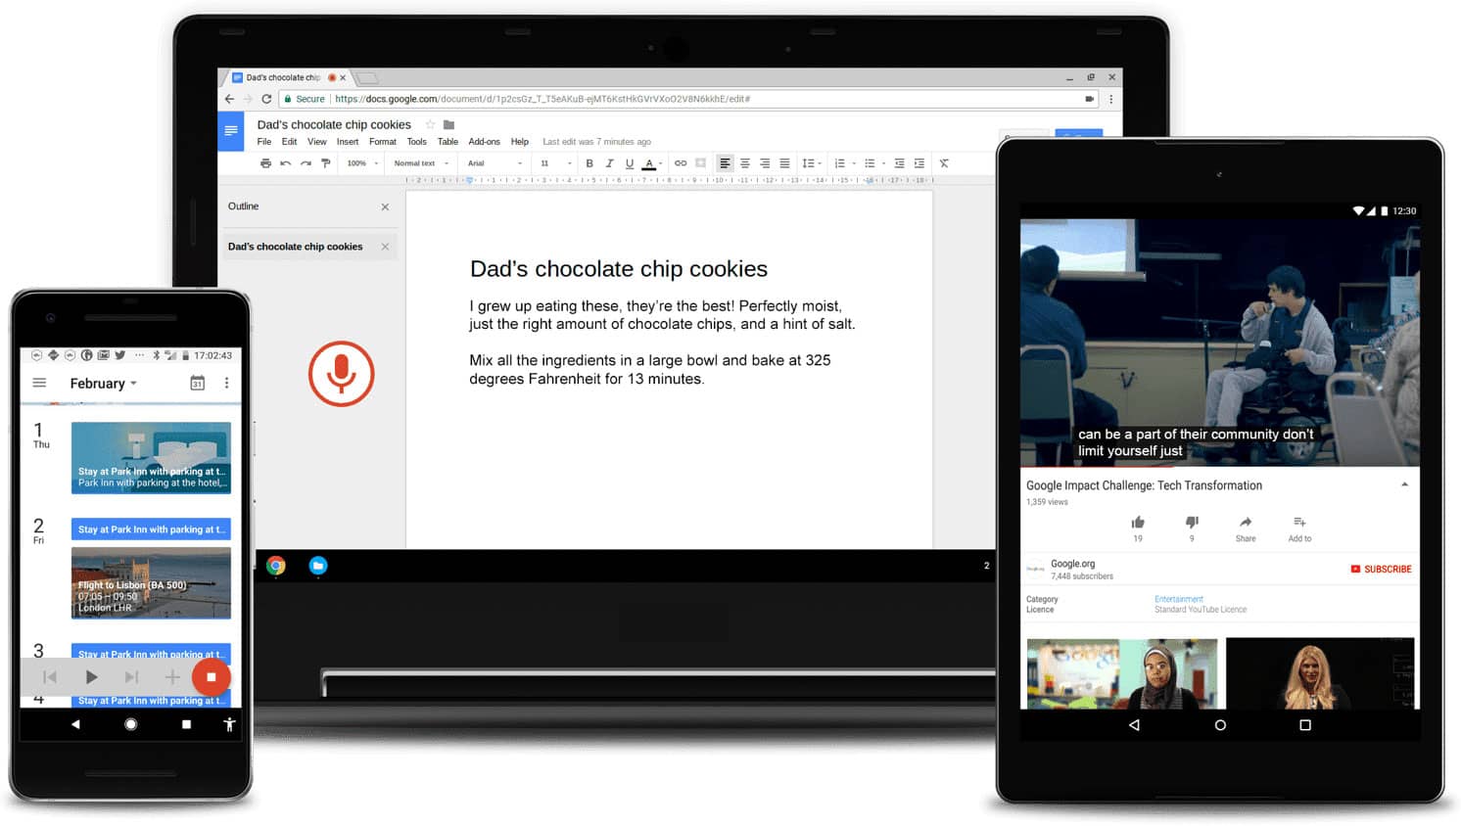Apply italic formatting to text
The height and width of the screenshot is (826, 1461).
(608, 163)
